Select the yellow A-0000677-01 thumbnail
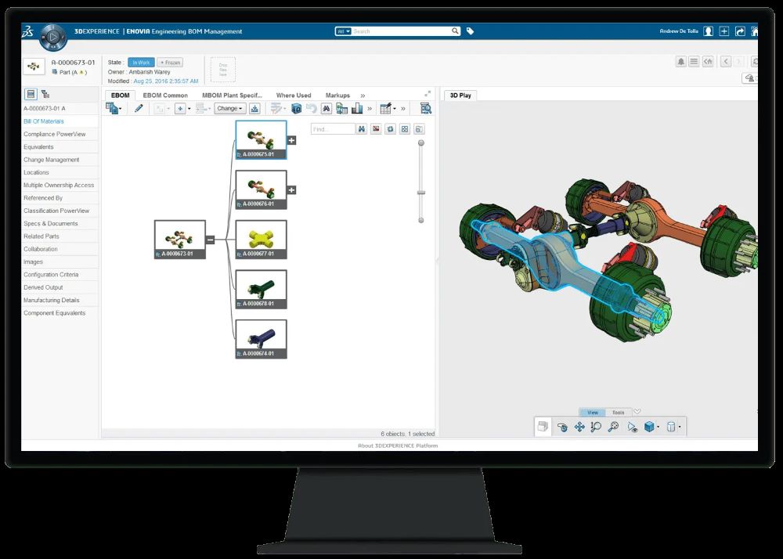Viewport: 783px width, 559px height. [262, 240]
